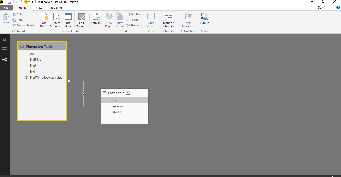This screenshot has width=341, height=177.
Task: Switch to the View tab
Action: [39, 8]
